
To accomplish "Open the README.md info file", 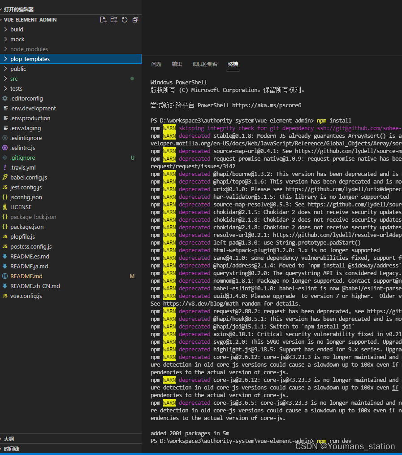I will point(26,276).
